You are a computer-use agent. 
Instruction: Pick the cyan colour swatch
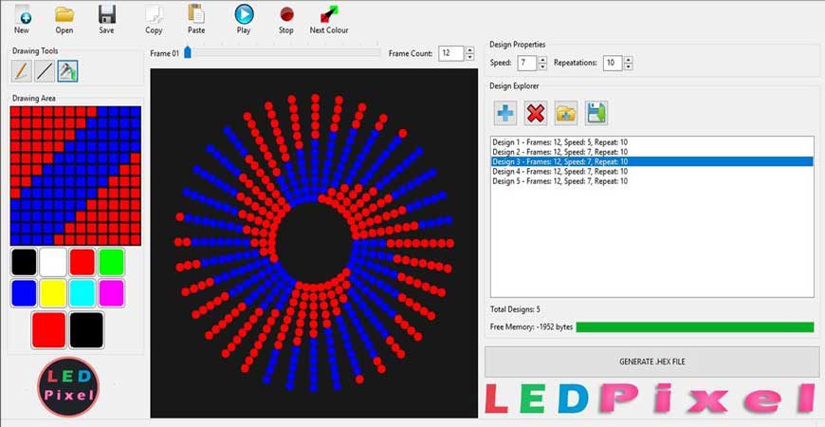(x=82, y=293)
